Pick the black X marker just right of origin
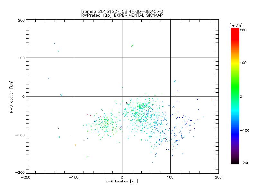Viewport: 257px width, 193px height. pos(127,103)
